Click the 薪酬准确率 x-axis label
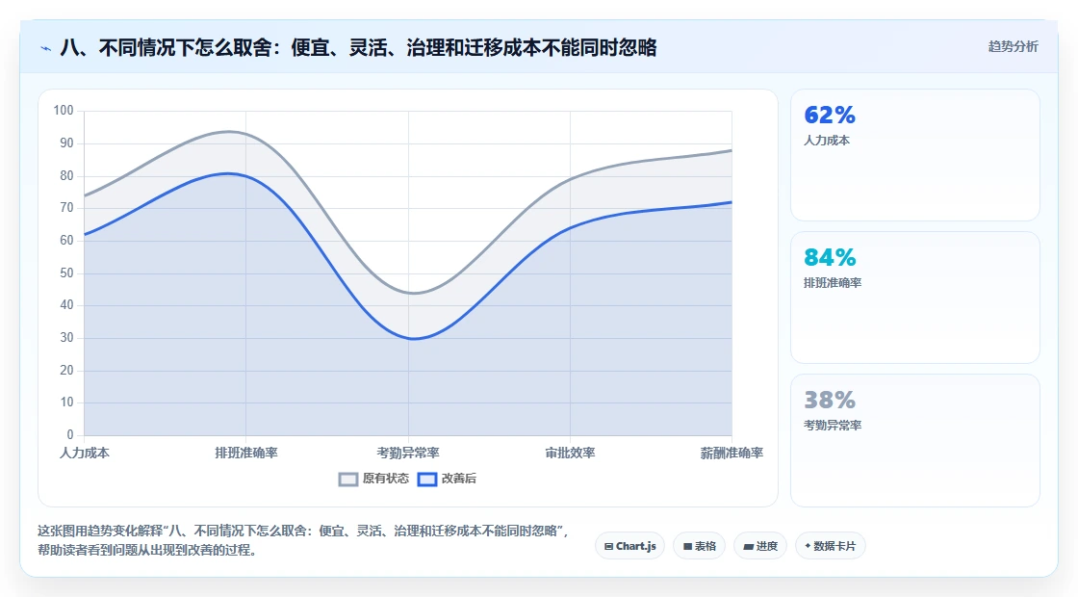 [x=731, y=453]
